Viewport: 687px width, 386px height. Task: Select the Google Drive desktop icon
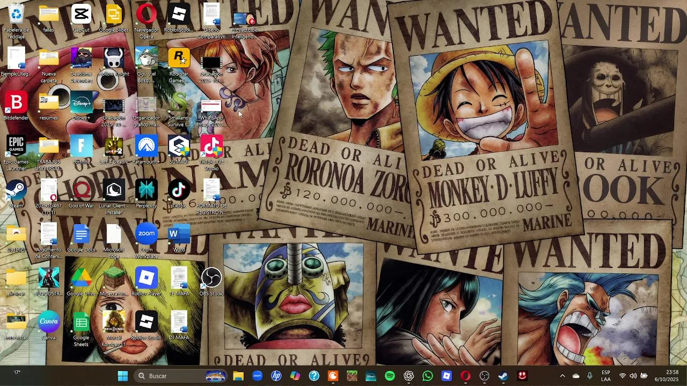coord(81,283)
